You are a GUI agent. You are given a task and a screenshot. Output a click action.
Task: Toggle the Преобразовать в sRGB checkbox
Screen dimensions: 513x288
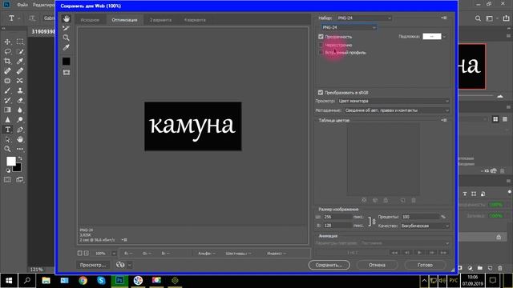point(321,93)
